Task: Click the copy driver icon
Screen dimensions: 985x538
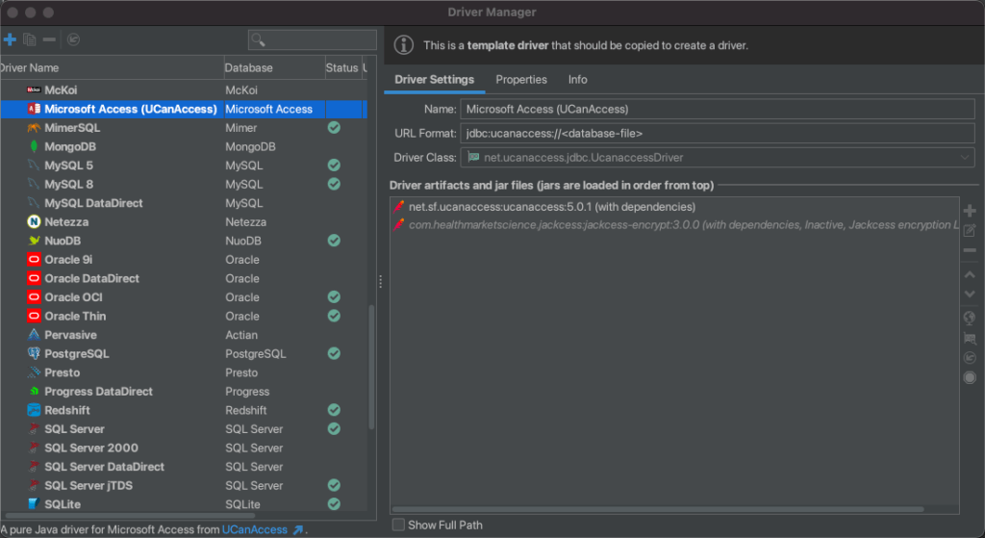Action: point(30,39)
